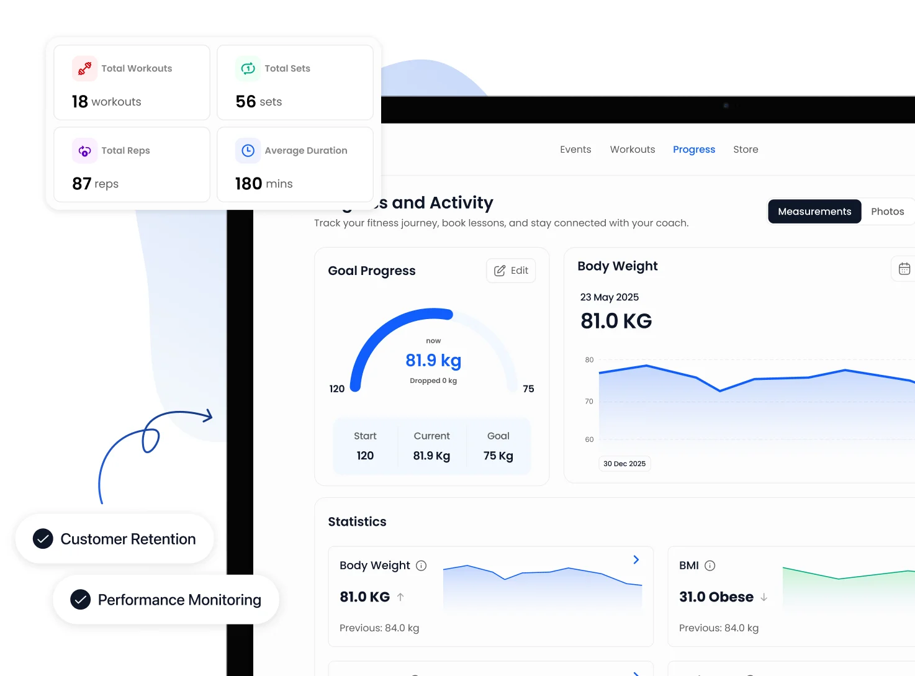Click the Performance Monitoring checkmark icon
Image resolution: width=915 pixels, height=676 pixels.
[81, 600]
